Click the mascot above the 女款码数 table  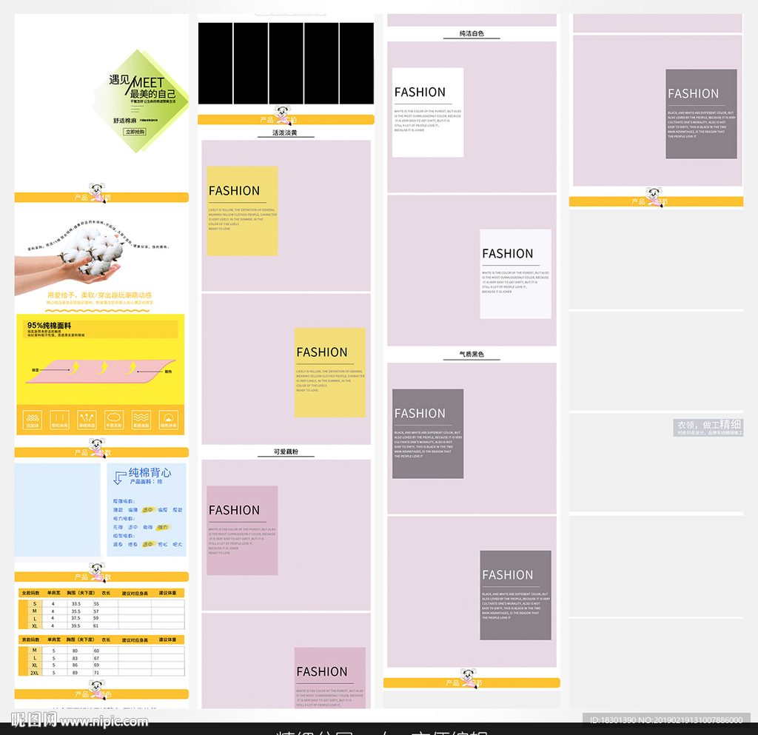(x=97, y=571)
